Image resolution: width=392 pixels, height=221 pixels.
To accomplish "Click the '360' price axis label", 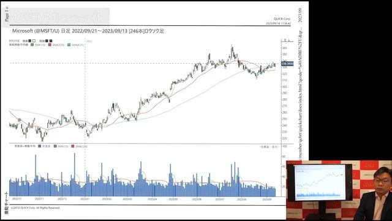I will point(284,48).
